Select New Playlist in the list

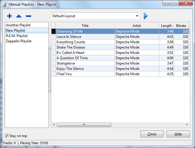click(27, 30)
